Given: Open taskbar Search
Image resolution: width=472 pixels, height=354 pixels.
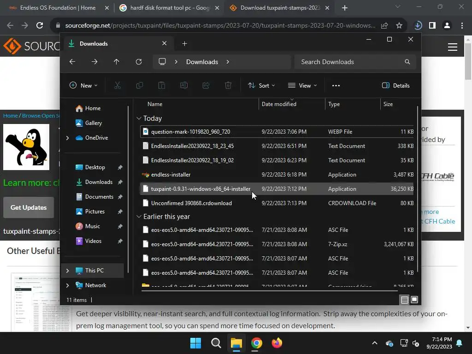Looking at the screenshot, I should tap(216, 343).
